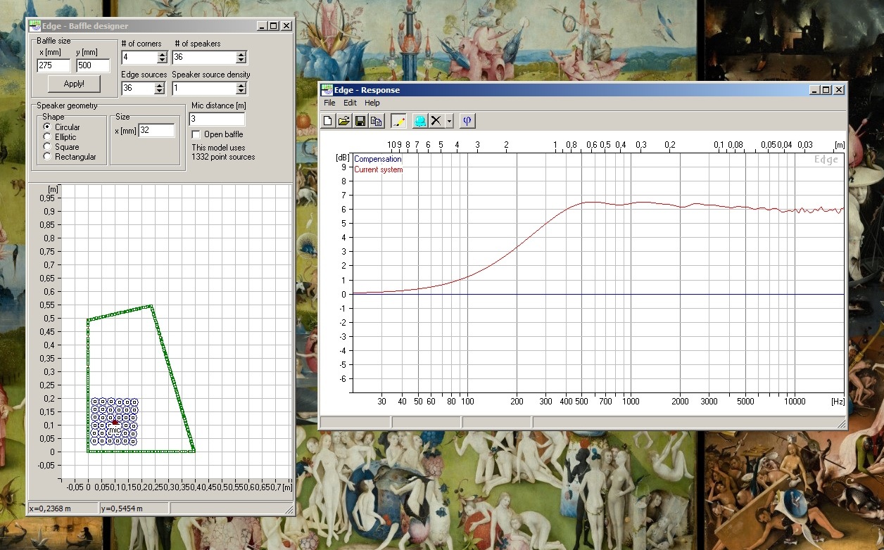The width and height of the screenshot is (884, 550).
Task: Click the Compensation legend label
Action: coord(377,160)
